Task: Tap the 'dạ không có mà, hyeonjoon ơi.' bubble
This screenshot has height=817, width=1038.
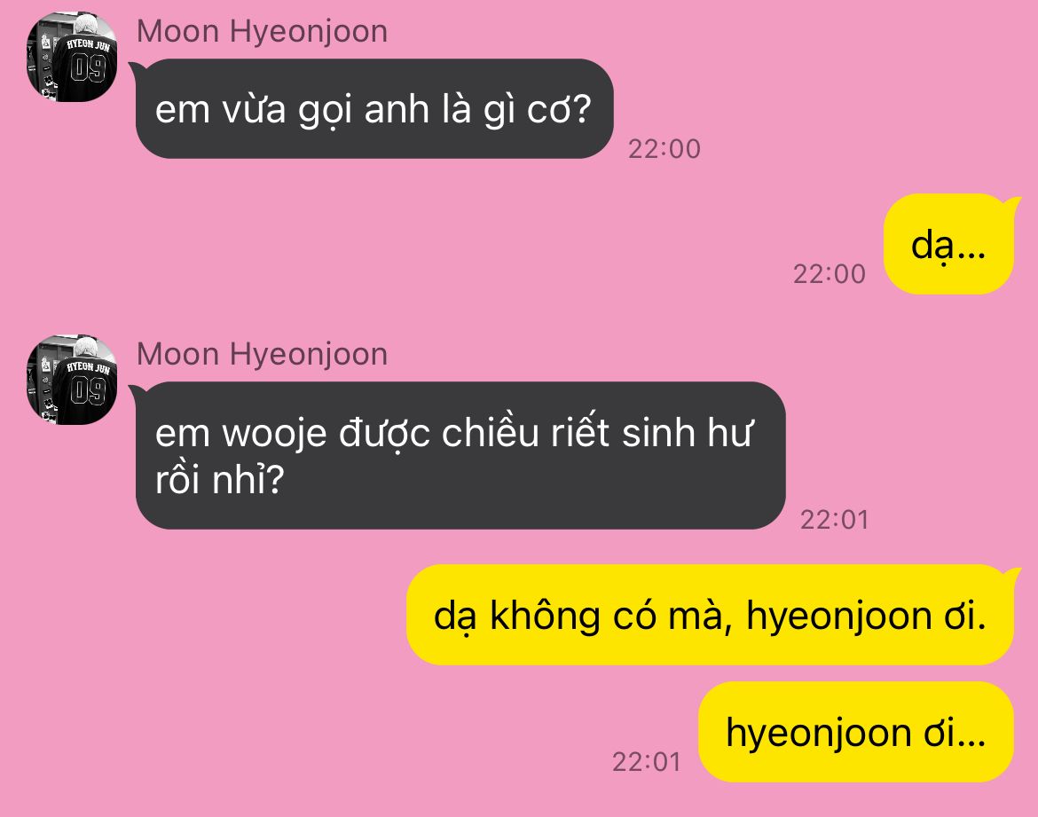Action: [x=710, y=615]
